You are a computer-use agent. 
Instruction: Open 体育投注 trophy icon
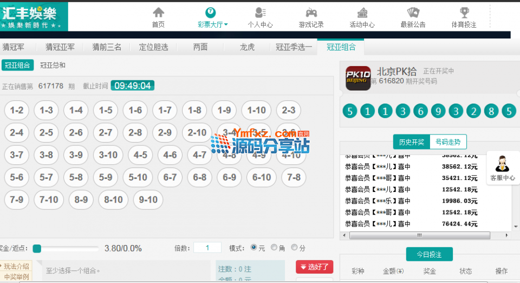464,12
